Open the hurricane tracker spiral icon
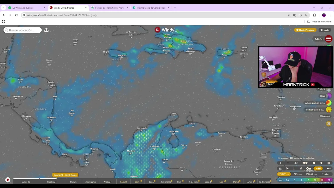 click(321, 163)
